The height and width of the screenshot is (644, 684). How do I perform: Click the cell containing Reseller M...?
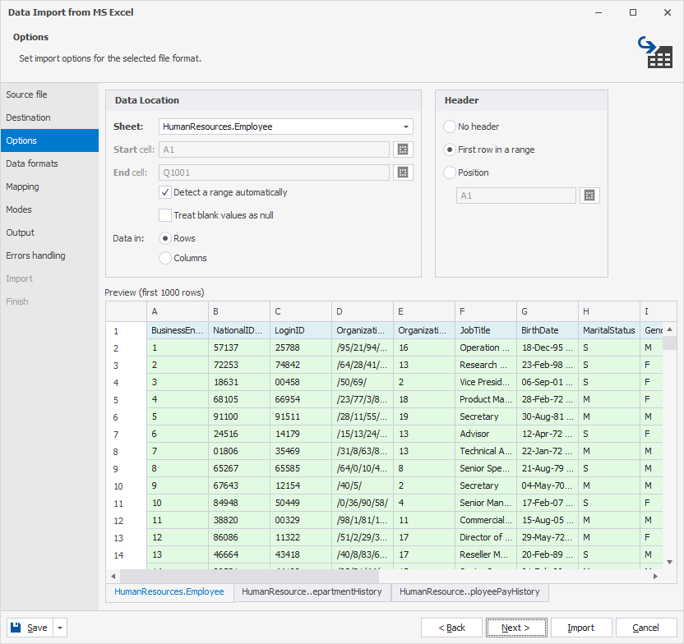point(486,554)
